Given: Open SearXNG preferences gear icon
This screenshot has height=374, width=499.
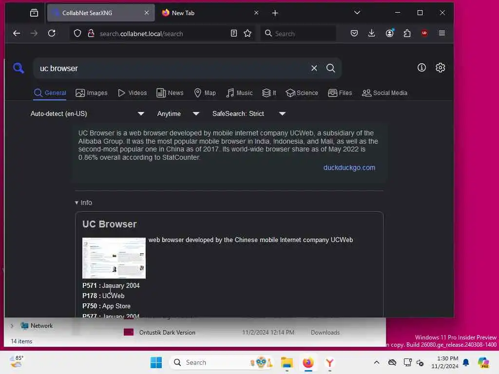Looking at the screenshot, I should click(440, 67).
